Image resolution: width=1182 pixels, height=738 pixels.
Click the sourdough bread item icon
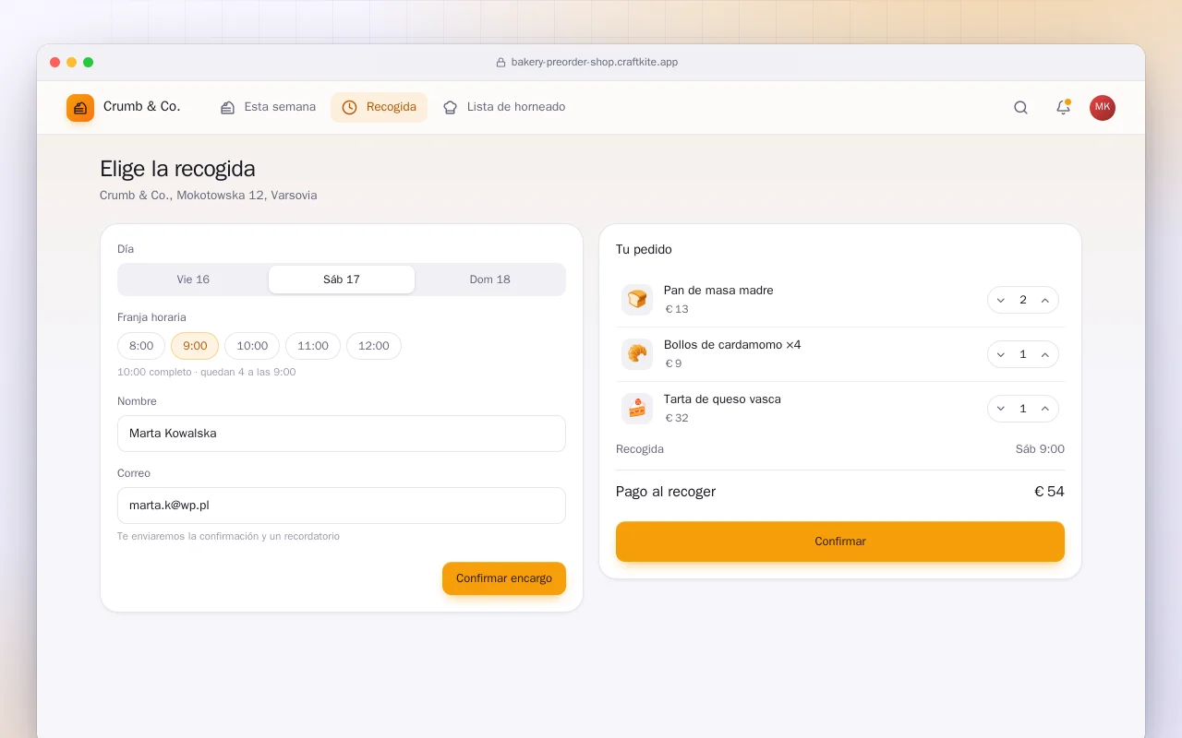[637, 300]
